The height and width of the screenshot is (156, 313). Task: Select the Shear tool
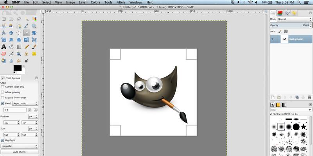click(11, 40)
